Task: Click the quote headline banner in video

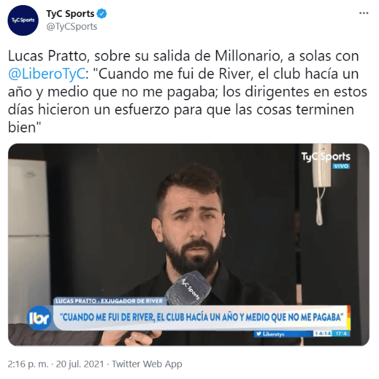Action: [x=202, y=317]
